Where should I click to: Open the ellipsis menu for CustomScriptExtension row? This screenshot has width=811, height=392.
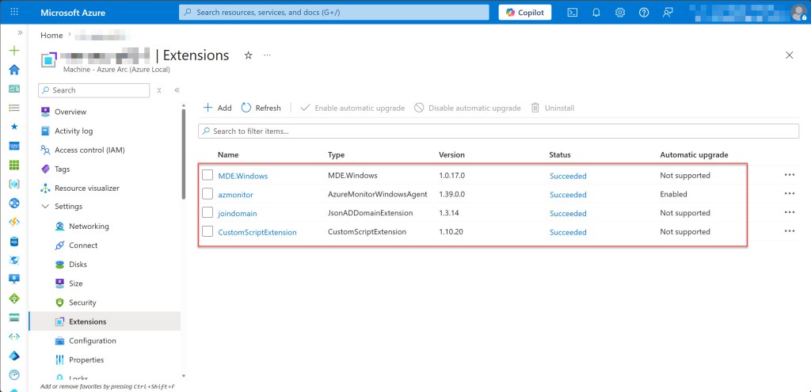click(789, 232)
